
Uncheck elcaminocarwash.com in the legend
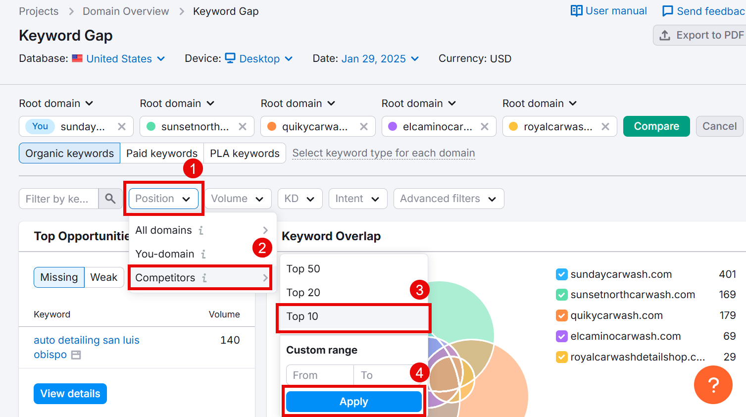(561, 336)
